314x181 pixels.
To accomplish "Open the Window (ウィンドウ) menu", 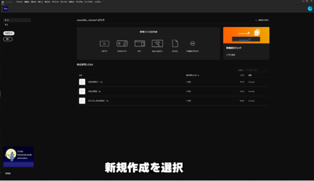I will coord(88,2).
